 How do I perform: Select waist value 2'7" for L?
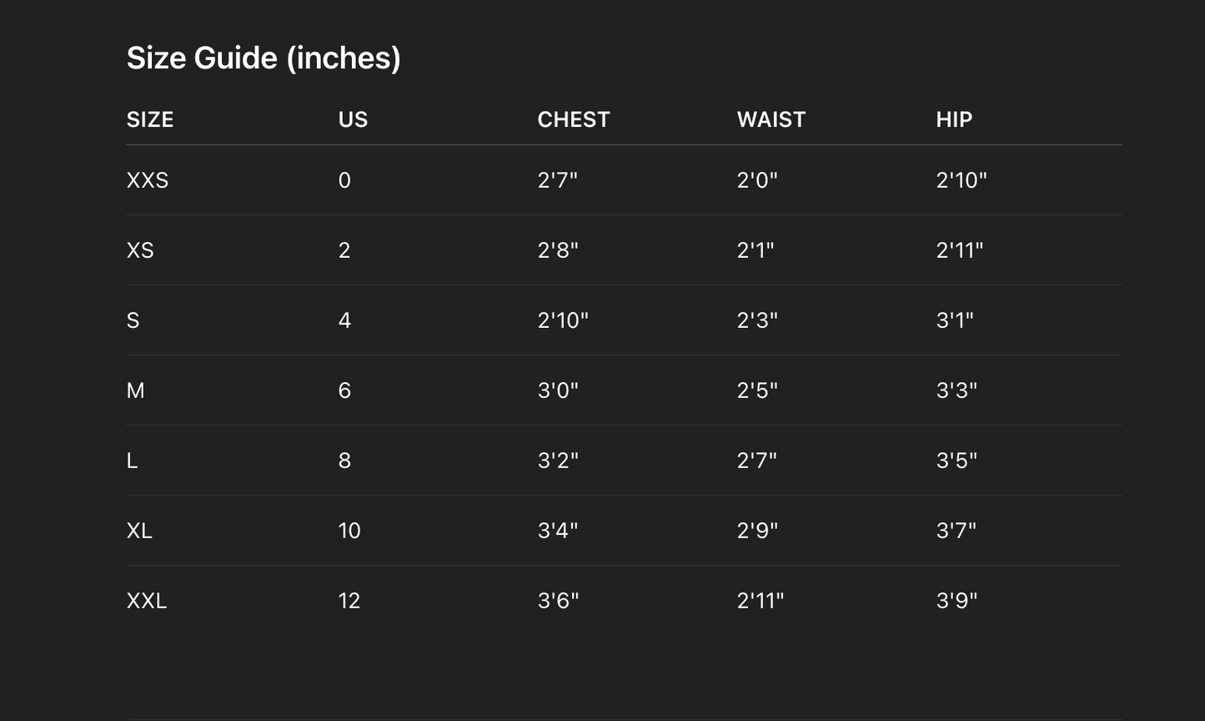[757, 461]
